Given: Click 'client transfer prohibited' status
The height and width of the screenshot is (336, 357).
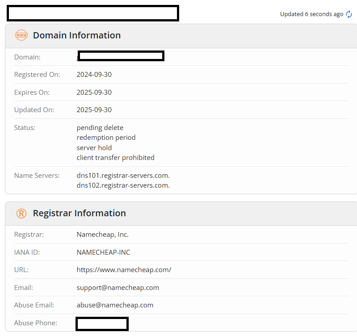Looking at the screenshot, I should pyautogui.click(x=115, y=158).
